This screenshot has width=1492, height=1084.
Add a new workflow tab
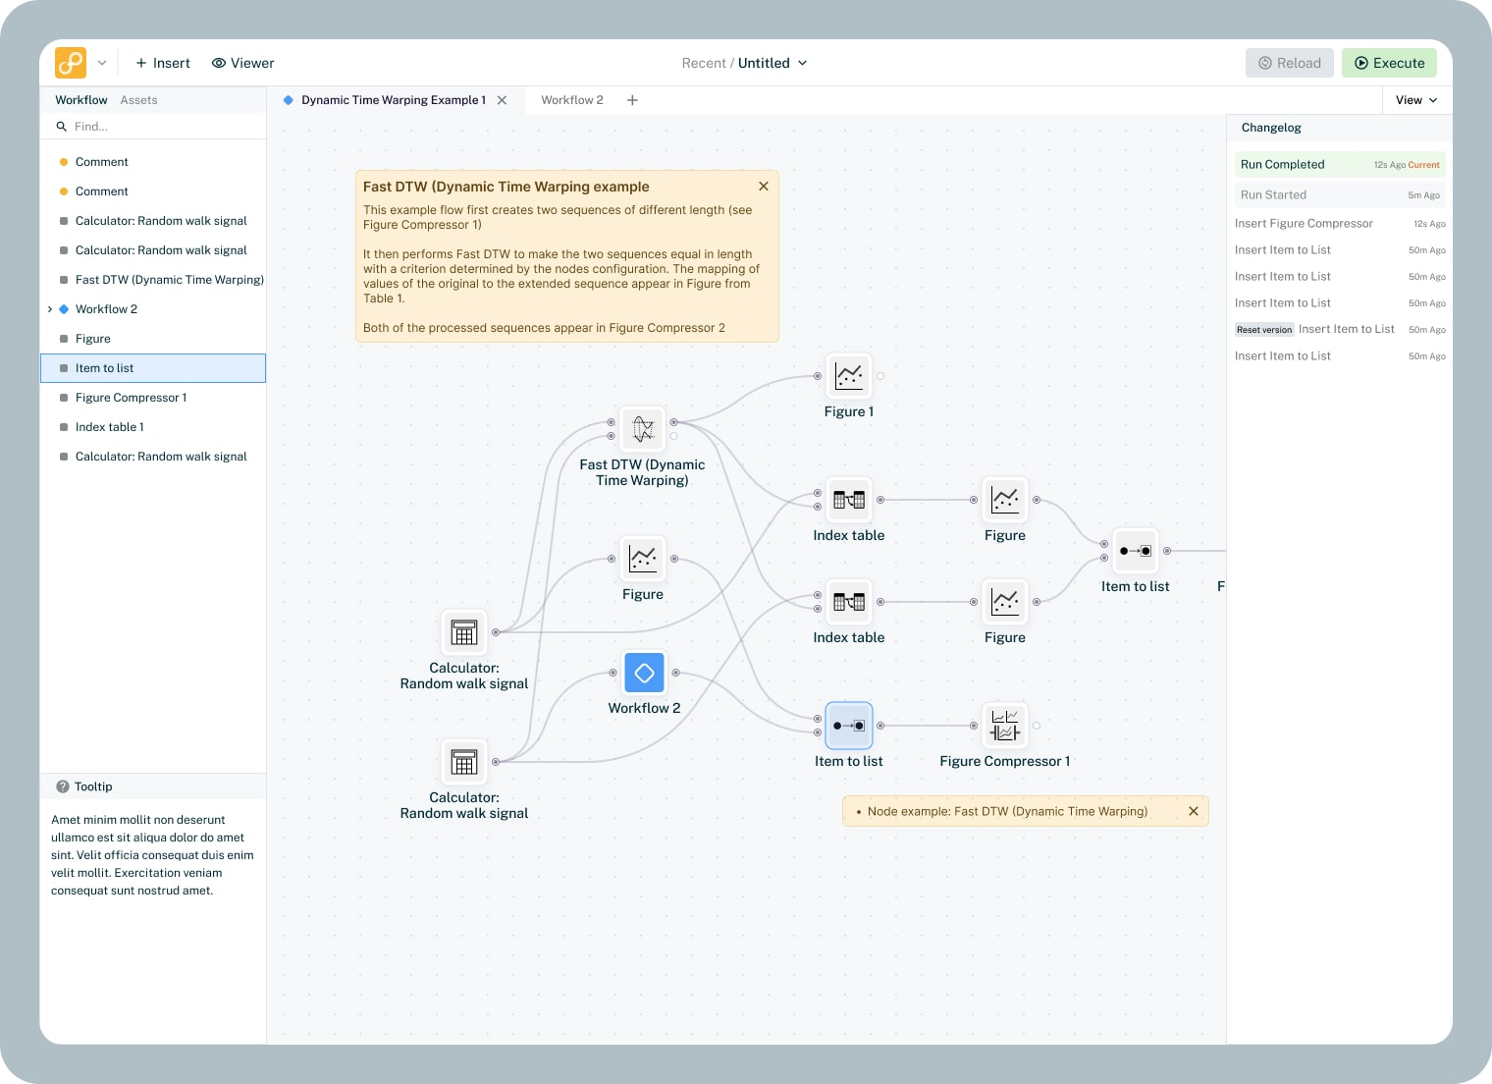point(632,100)
